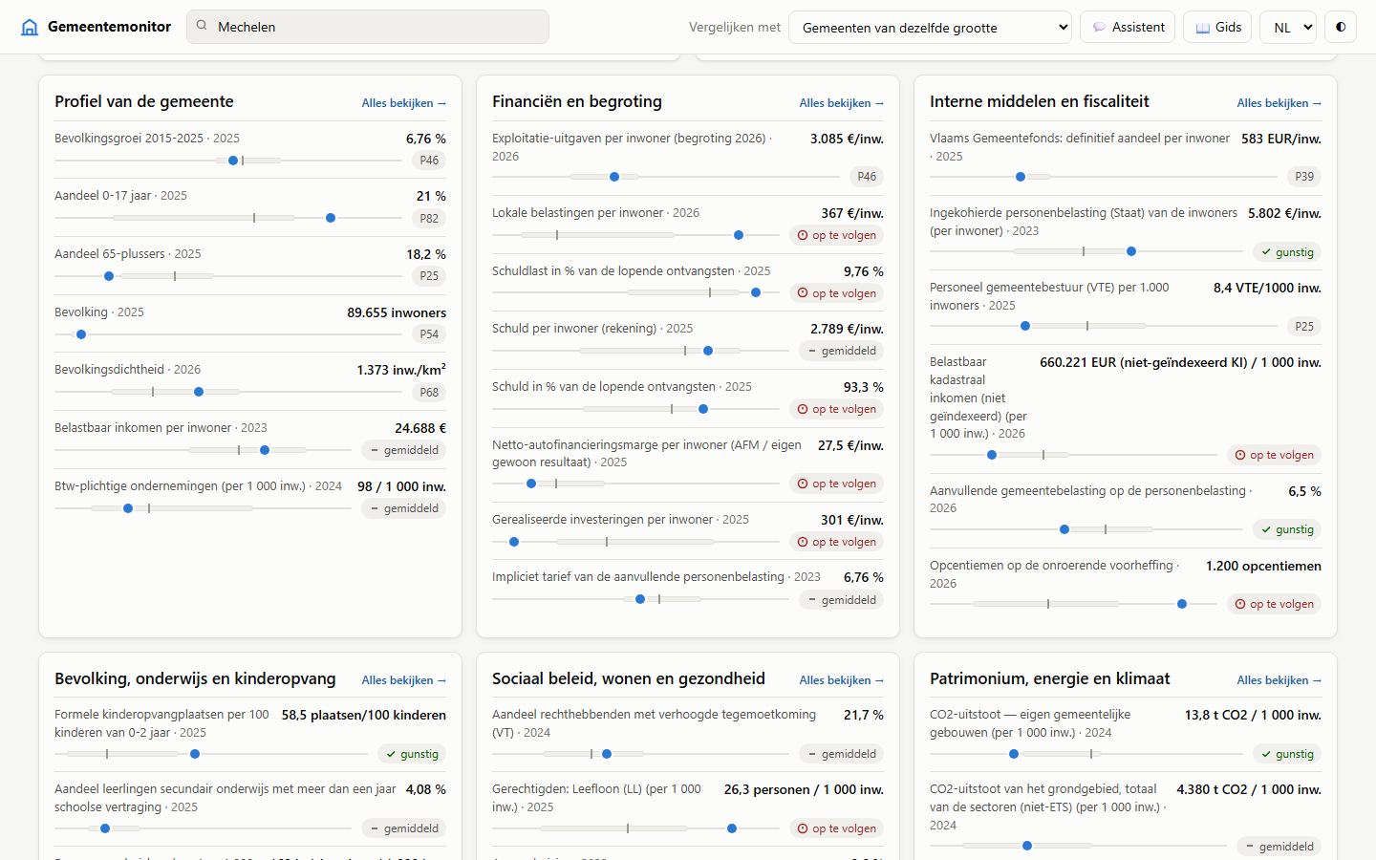This screenshot has width=1376, height=860.
Task: Select the 'Schuld per inwoner (rekening)' indicator
Action: (688, 340)
